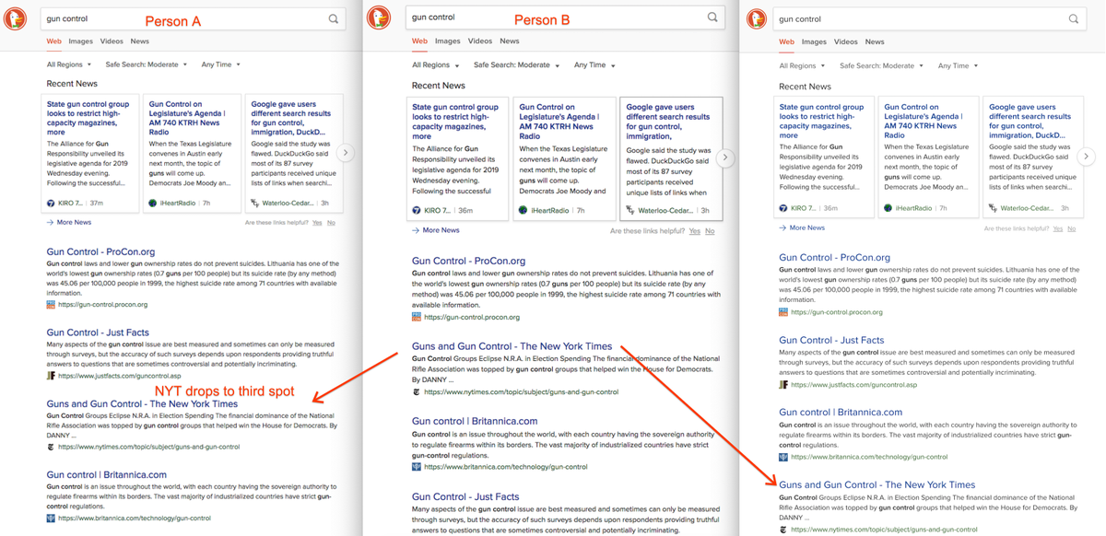Click the nytimes.com guns-and-gun-control URL in the middle panel

522,392
